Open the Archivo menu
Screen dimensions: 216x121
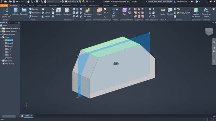4,5
